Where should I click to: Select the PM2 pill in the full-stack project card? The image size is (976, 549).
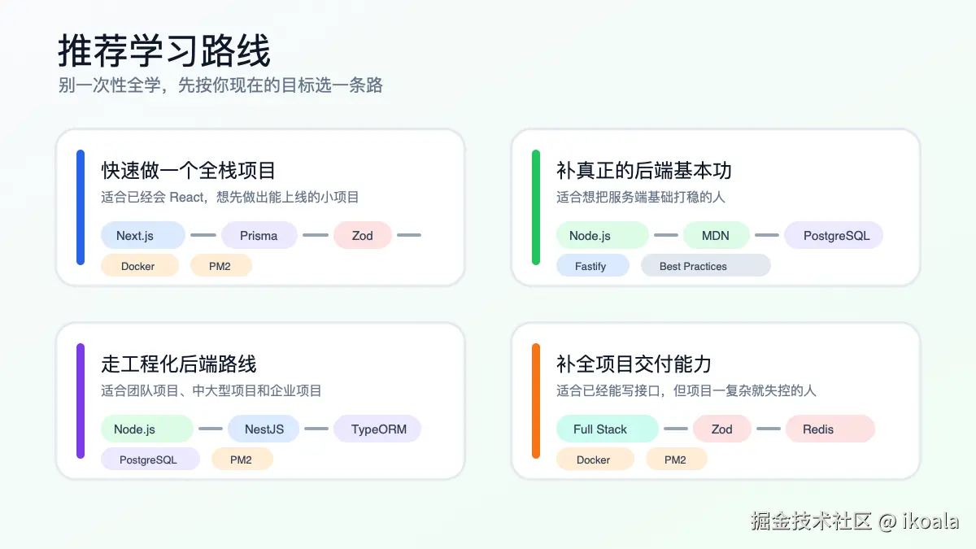coord(221,266)
